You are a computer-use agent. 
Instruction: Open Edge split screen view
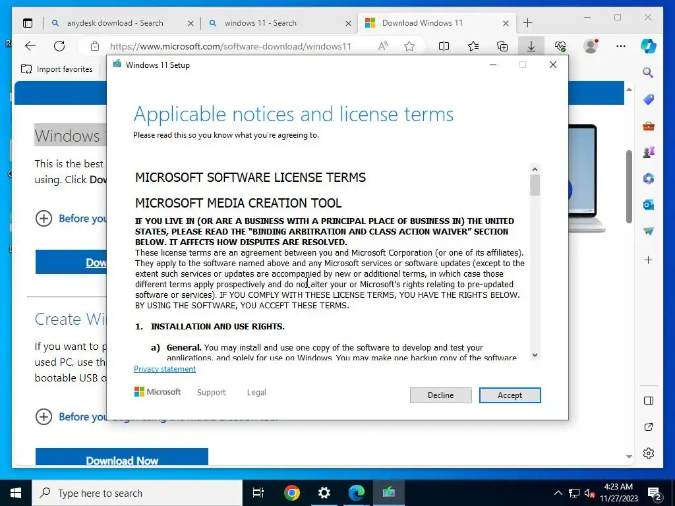click(x=444, y=46)
